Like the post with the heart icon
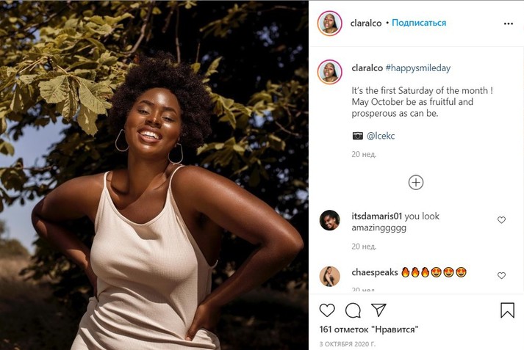The width and height of the screenshot is (524, 350). pos(327,310)
